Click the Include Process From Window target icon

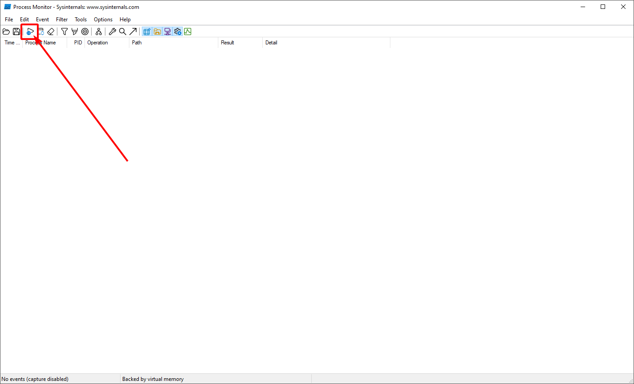pyautogui.click(x=84, y=31)
